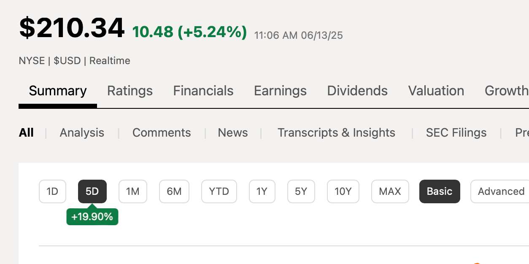Select the 1Y chart range
This screenshot has height=264, width=529.
(262, 191)
